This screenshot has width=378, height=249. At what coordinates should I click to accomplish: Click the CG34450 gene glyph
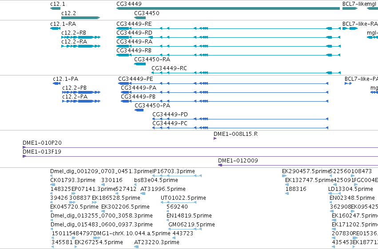coord(140,18)
